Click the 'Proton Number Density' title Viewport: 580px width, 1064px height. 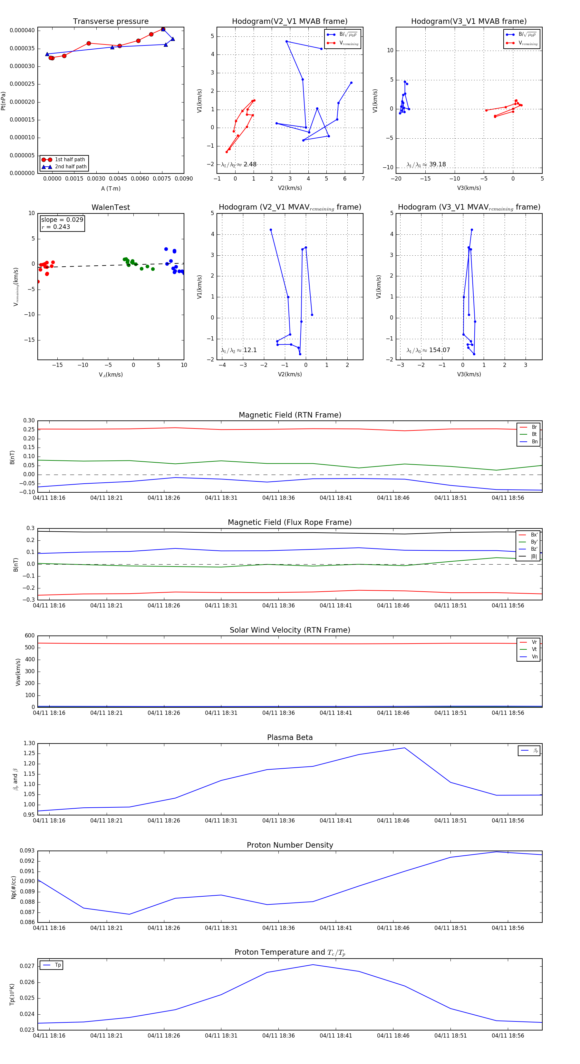click(290, 845)
